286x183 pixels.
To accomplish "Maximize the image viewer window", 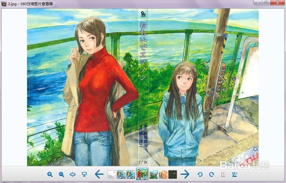I will tap(266, 2).
